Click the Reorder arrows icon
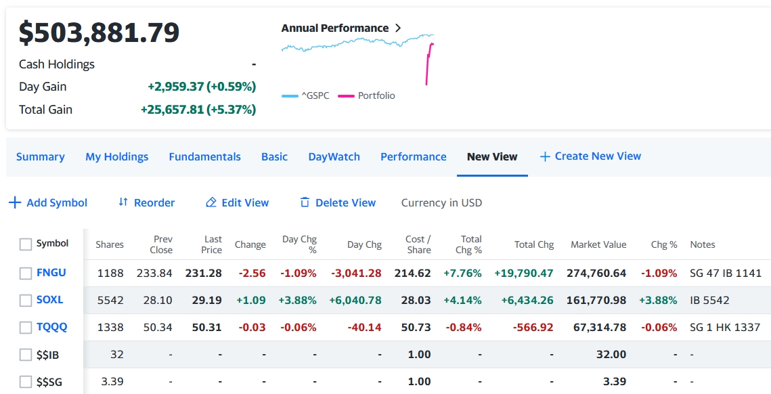 (123, 202)
